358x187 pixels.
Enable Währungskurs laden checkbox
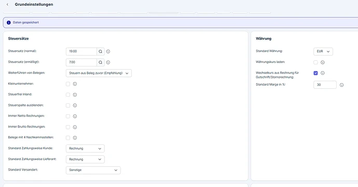pos(315,62)
